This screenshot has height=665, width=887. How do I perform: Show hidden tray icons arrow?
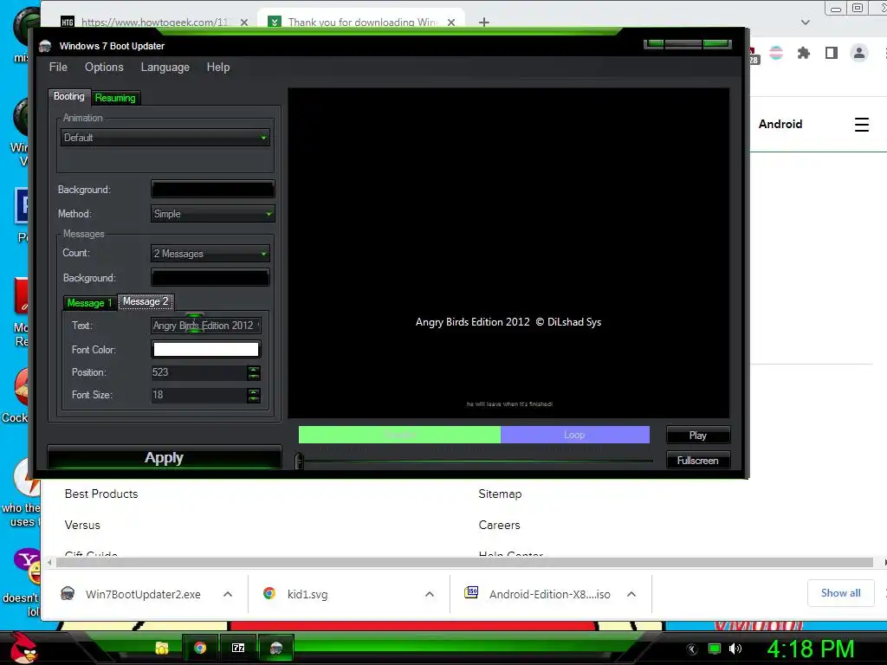click(x=692, y=649)
